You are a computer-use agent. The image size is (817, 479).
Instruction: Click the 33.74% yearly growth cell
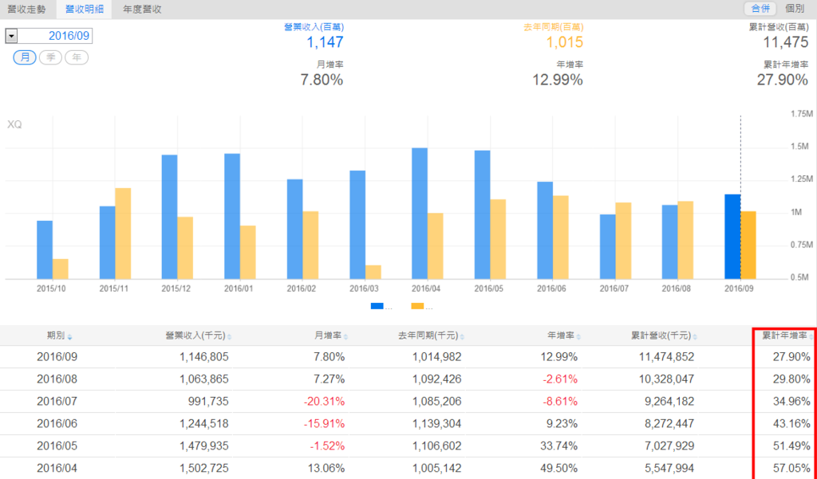tap(558, 446)
